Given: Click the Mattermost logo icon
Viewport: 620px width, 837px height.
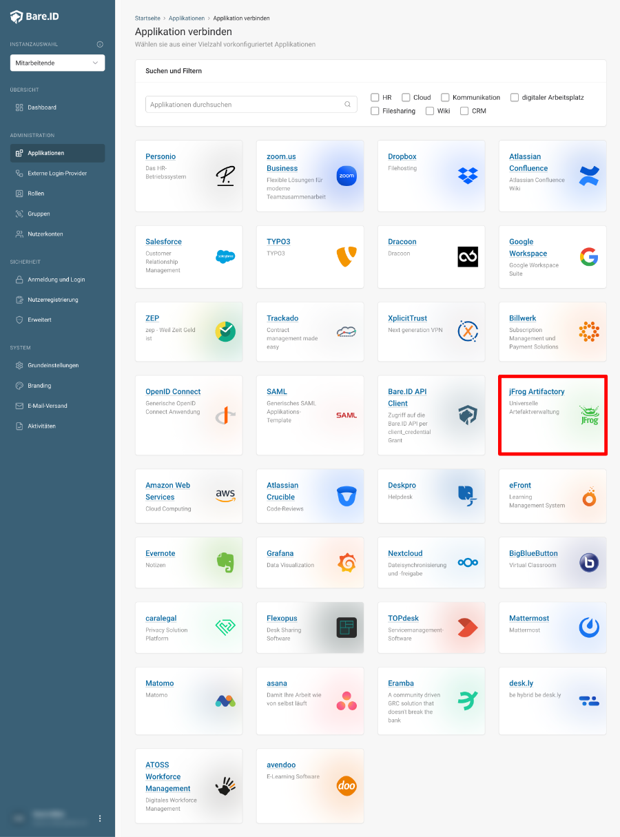Looking at the screenshot, I should tap(589, 627).
